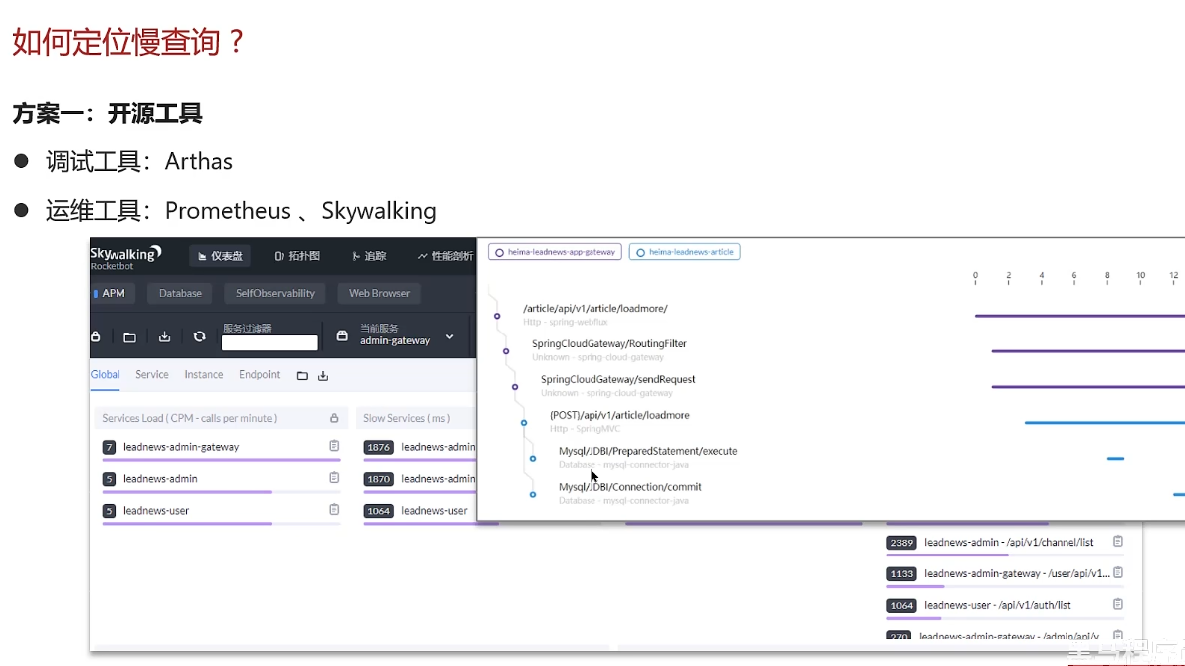
Task: Switch to the Instance tab
Action: pos(204,375)
